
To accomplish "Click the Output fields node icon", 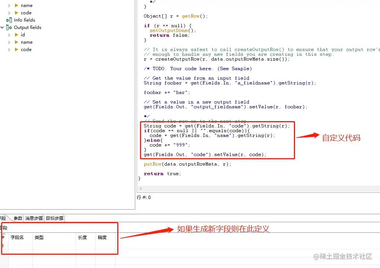I will [9, 28].
